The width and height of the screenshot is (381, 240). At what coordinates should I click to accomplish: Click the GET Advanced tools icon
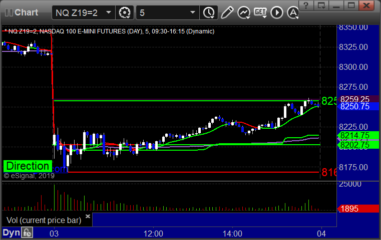[x=260, y=12]
